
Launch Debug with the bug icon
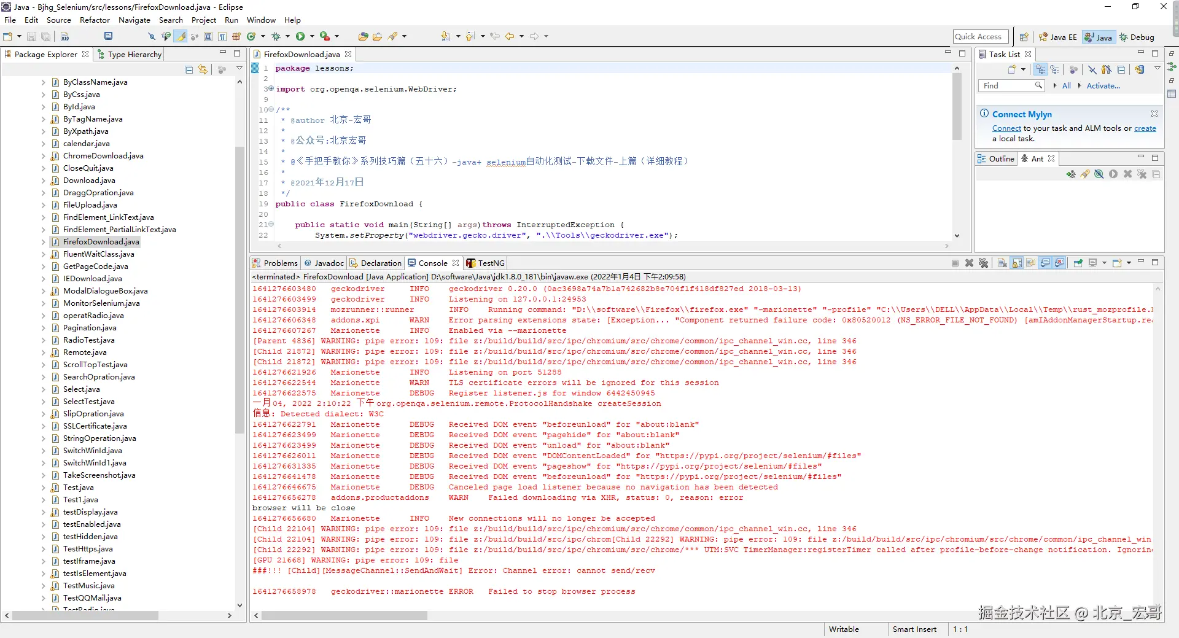[276, 37]
